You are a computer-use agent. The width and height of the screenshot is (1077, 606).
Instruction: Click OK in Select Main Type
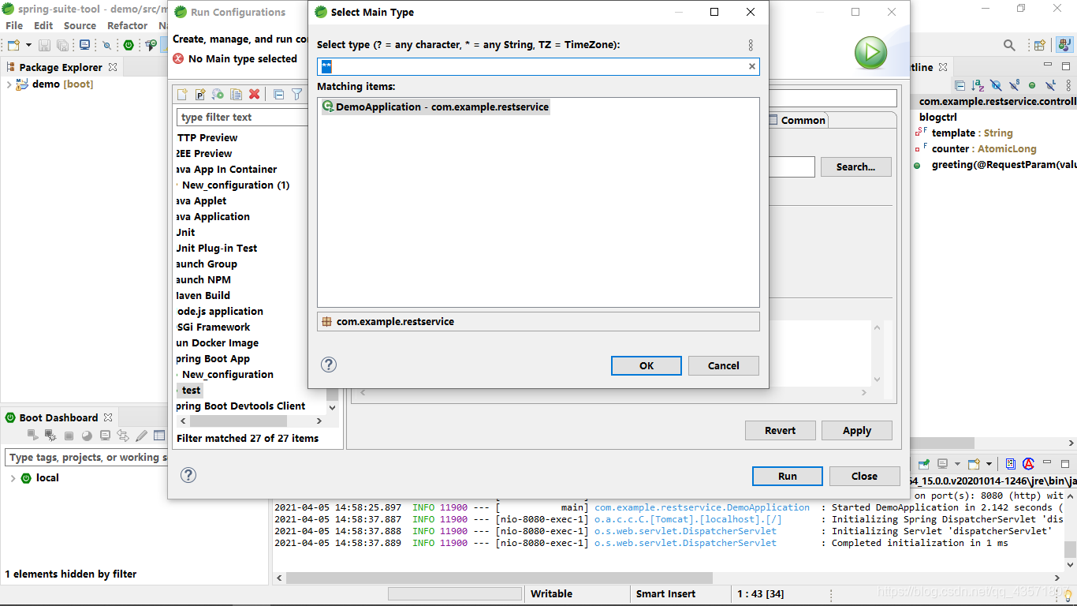647,365
